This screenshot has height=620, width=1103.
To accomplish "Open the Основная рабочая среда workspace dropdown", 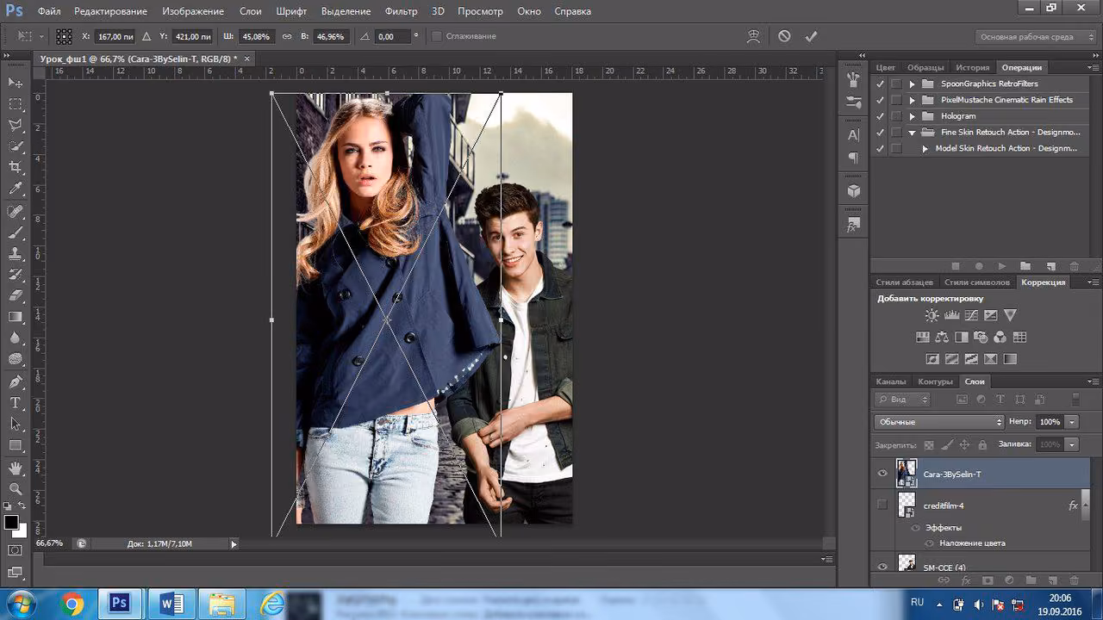I will pyautogui.click(x=1033, y=37).
